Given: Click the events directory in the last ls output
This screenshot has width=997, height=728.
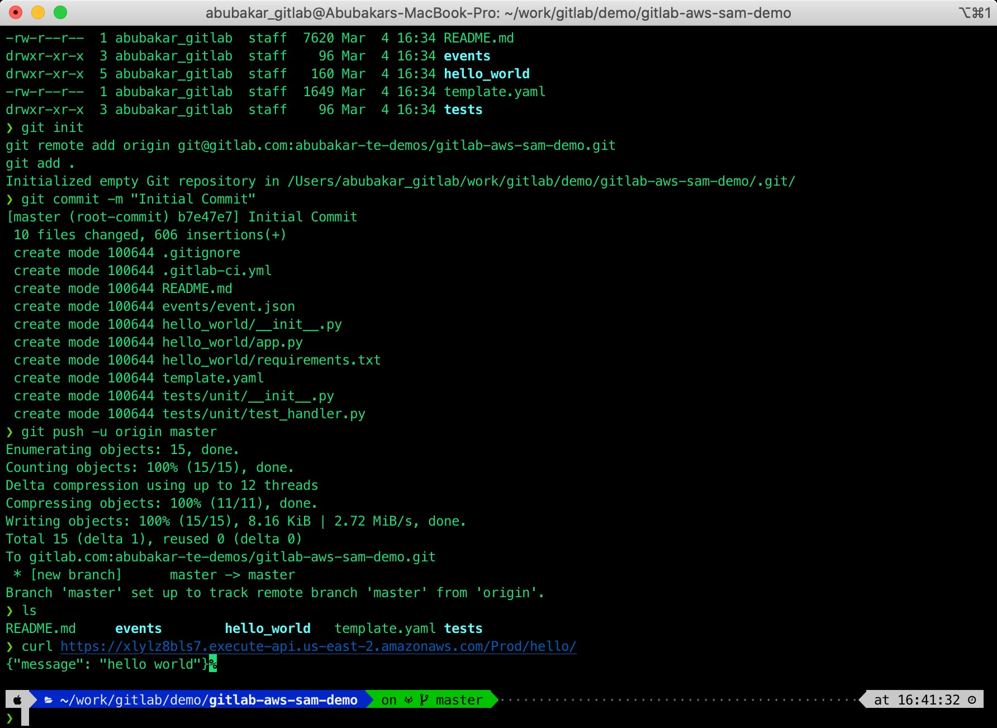Looking at the screenshot, I should click(x=138, y=628).
